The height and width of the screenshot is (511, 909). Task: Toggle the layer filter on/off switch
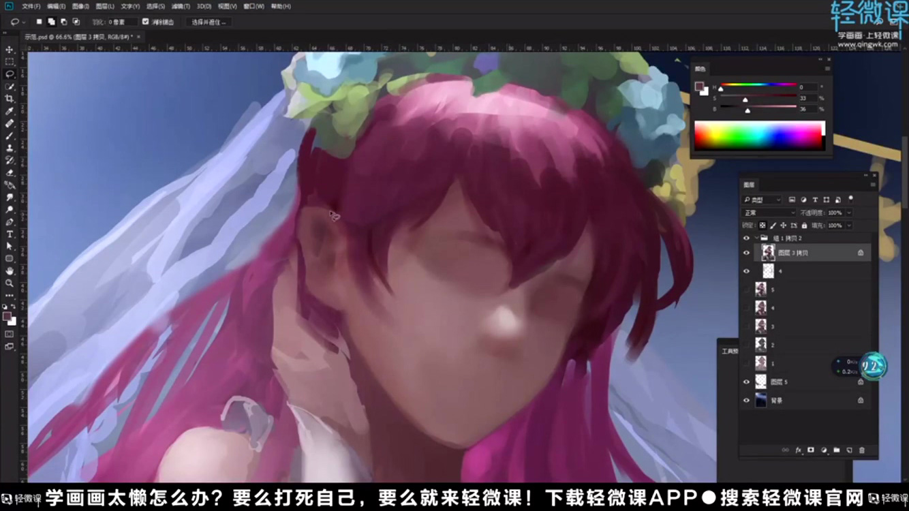(x=851, y=199)
